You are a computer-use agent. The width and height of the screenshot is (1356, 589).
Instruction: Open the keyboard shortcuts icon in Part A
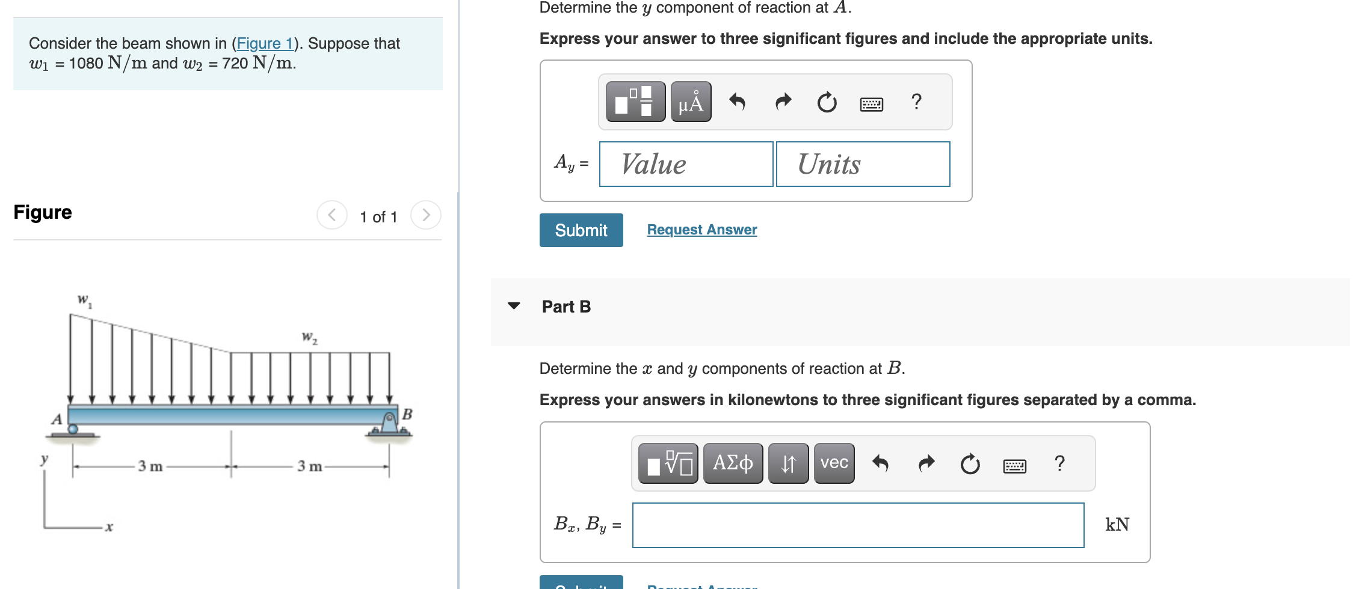[x=871, y=102]
